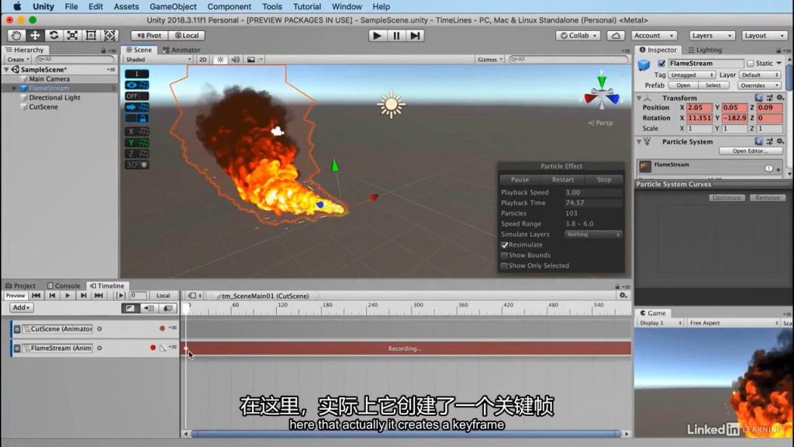
Task: Open the Layer dropdown showing Default
Action: click(x=760, y=75)
